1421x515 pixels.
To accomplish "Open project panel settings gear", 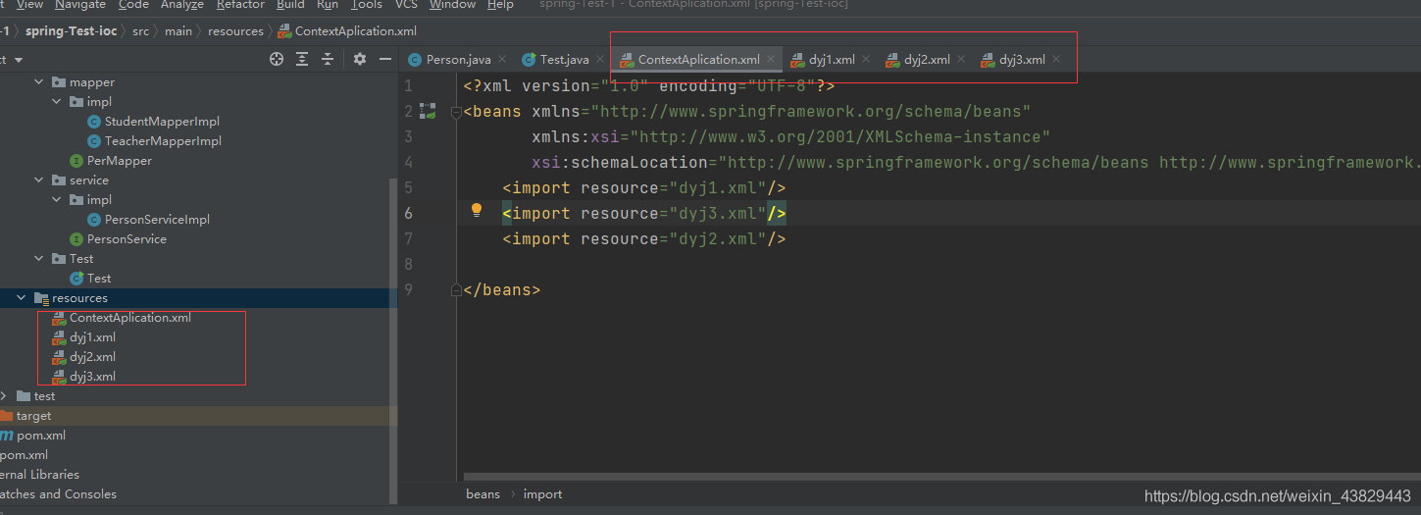I will (x=360, y=59).
